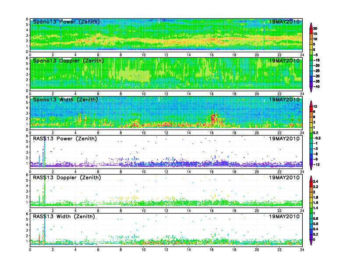The image size is (347, 268).
Task: Click the bottom arrow cap of the middle colorbar
Action: pos(311,167)
